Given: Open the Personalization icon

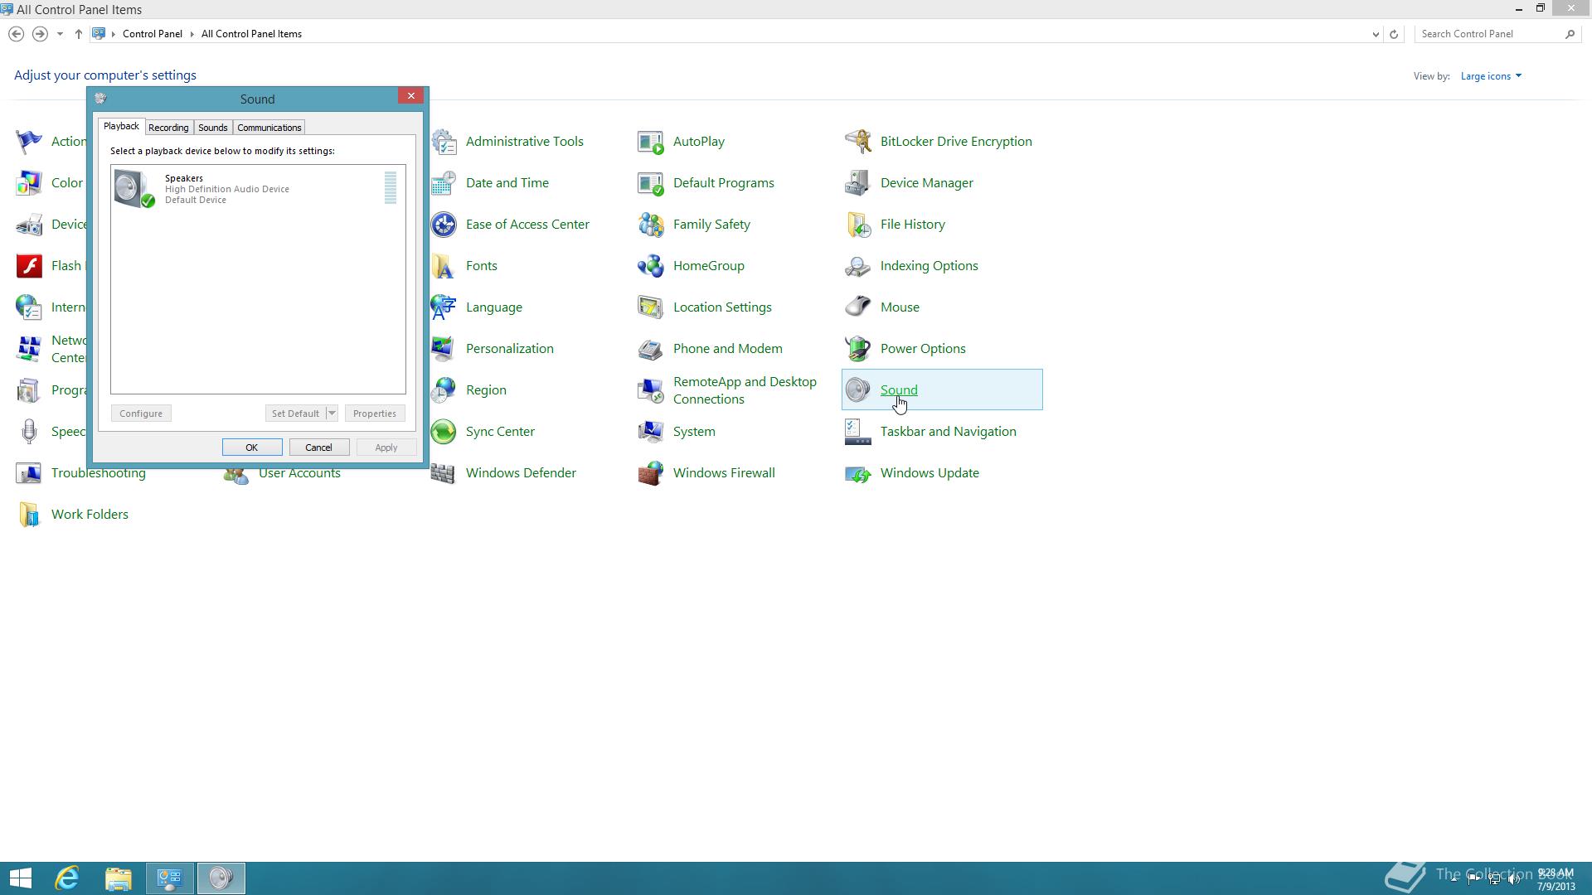Looking at the screenshot, I should [444, 349].
